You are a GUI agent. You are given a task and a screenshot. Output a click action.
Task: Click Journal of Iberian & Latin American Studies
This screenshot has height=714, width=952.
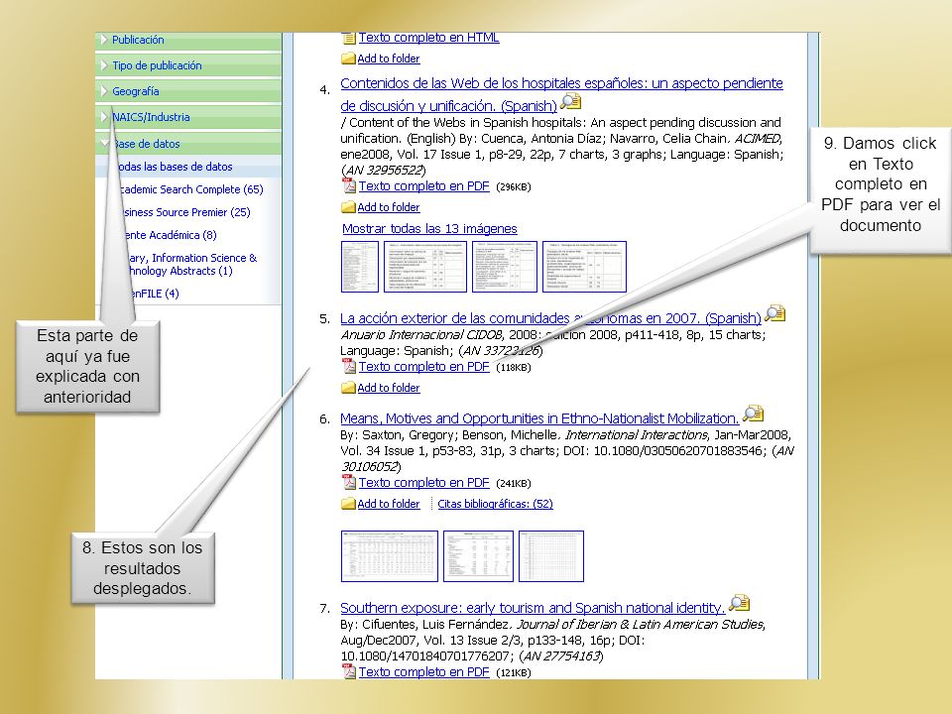(x=640, y=624)
